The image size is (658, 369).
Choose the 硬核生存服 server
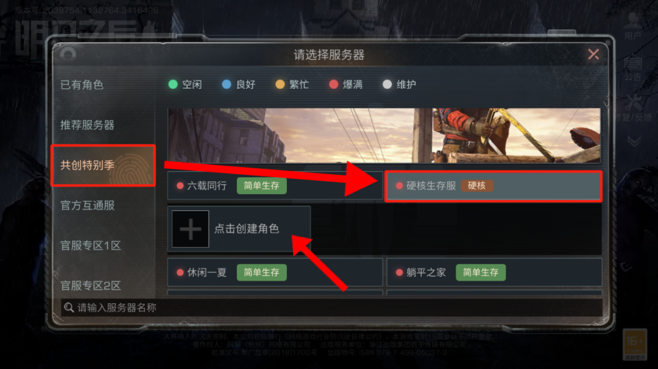coord(493,186)
